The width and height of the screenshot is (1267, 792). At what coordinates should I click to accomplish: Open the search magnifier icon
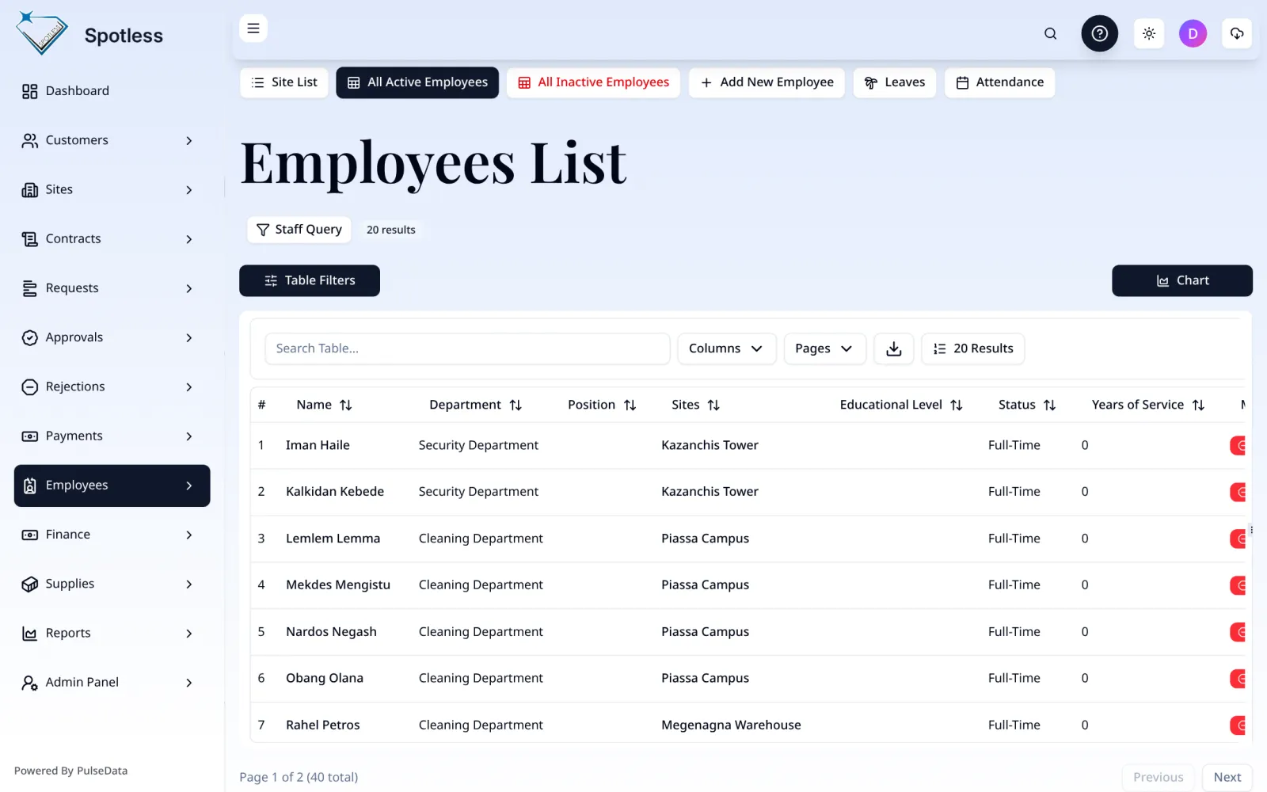(1050, 33)
